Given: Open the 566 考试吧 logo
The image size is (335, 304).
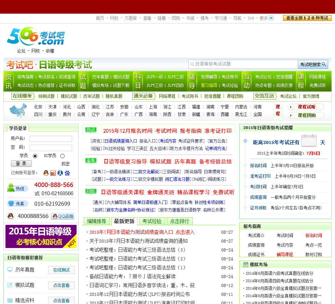Looking at the screenshot, I should [35, 37].
